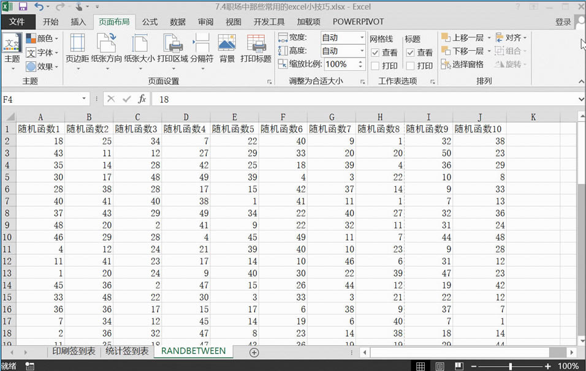Image resolution: width=586 pixels, height=371 pixels.
Task: Toggle the 标题 查看 checkbox
Action: pyautogui.click(x=410, y=53)
